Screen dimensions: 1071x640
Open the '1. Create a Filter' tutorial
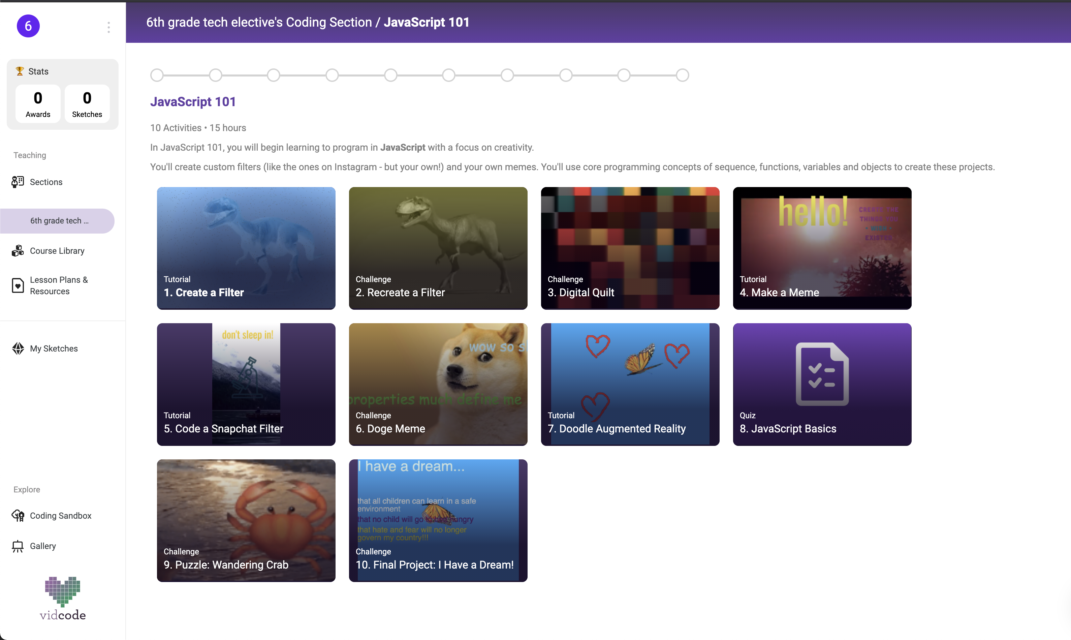[246, 248]
